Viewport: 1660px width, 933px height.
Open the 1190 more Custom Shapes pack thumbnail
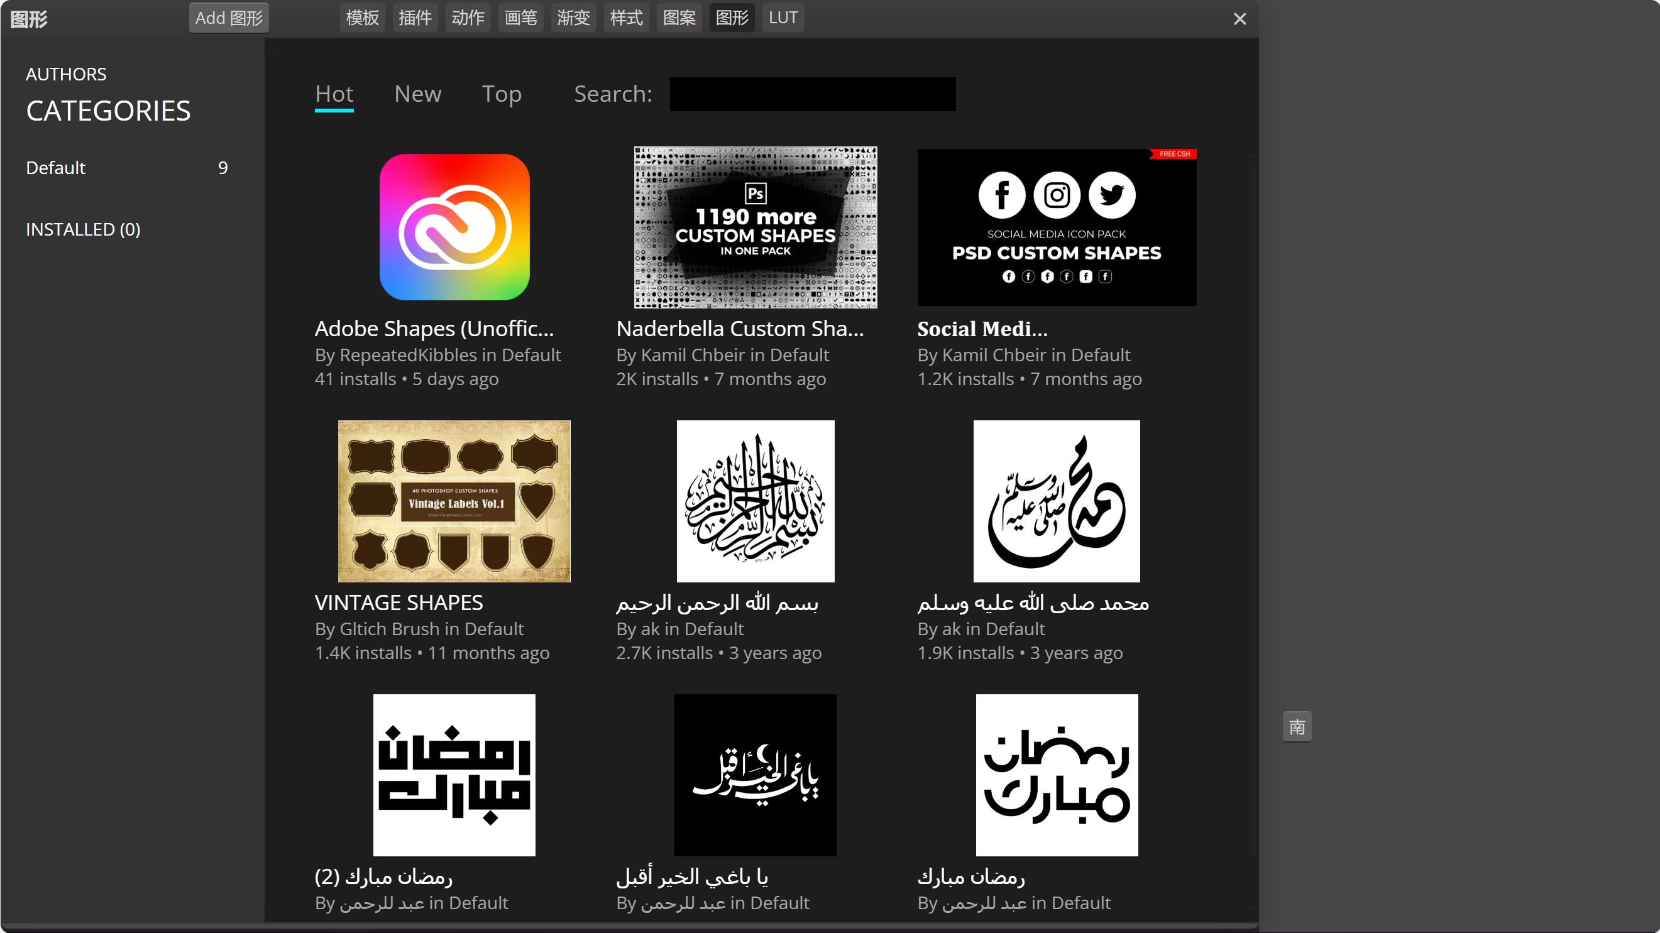pyautogui.click(x=756, y=227)
